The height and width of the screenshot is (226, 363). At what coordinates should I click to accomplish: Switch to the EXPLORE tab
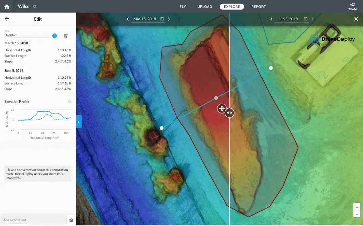[x=232, y=6]
